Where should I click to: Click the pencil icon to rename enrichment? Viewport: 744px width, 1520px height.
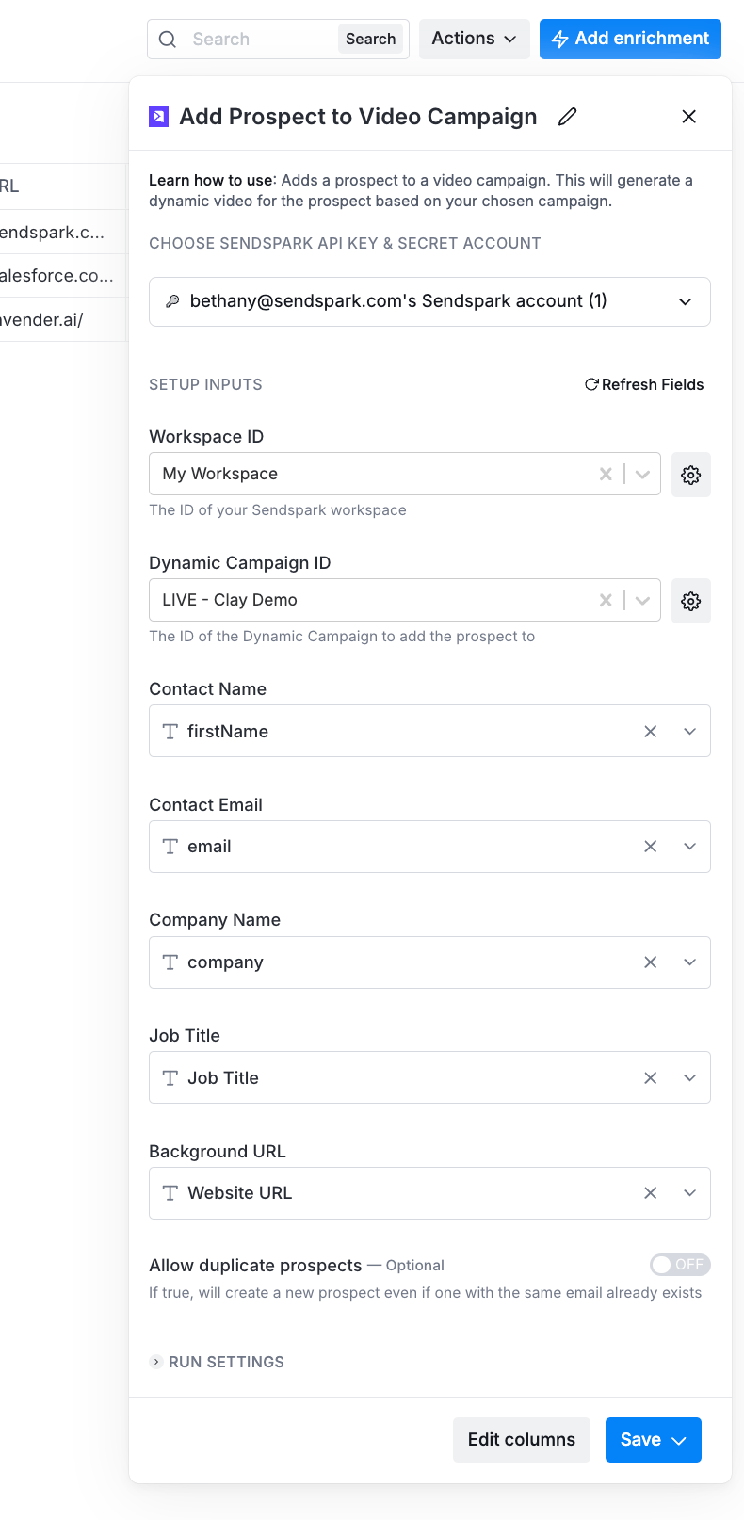click(567, 117)
